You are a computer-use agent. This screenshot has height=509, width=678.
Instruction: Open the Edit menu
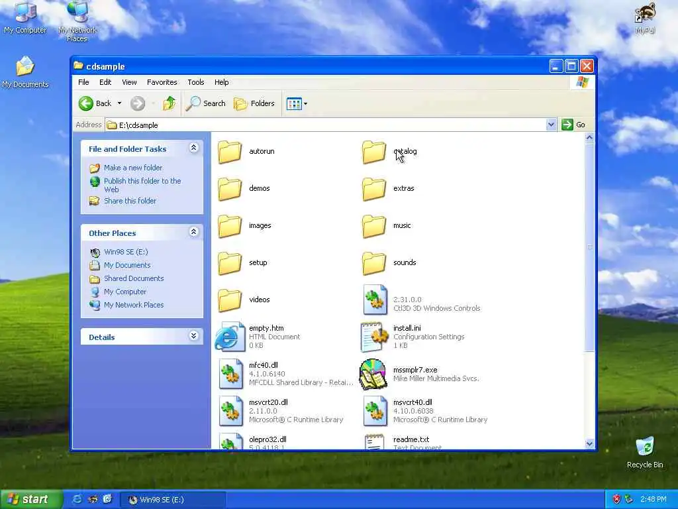pyautogui.click(x=105, y=82)
